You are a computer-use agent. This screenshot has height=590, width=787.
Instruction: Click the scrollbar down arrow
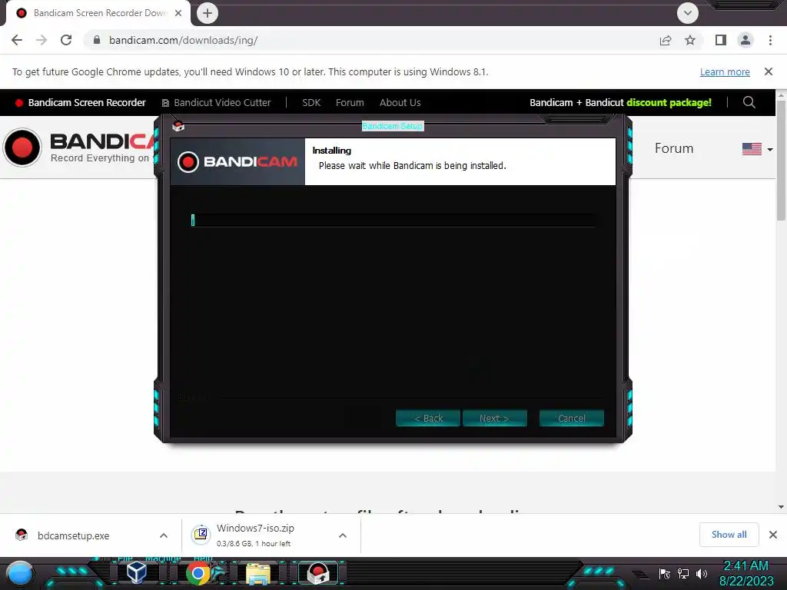point(781,507)
